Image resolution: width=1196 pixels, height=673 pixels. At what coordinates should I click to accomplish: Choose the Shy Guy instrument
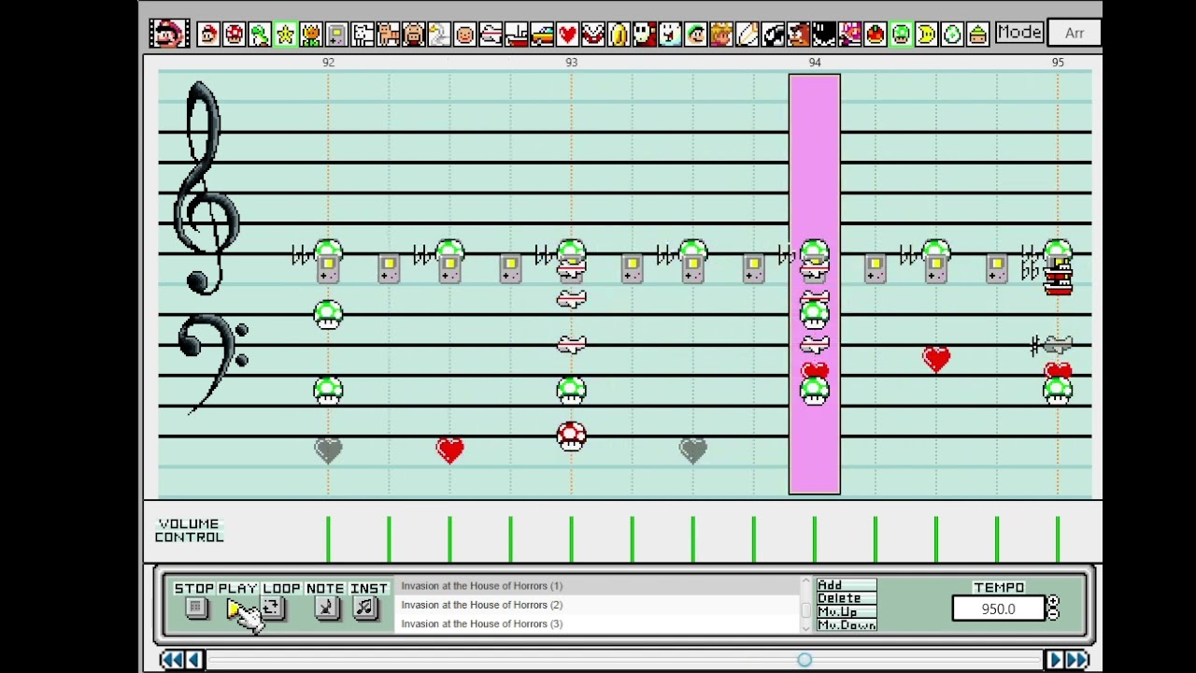[644, 35]
